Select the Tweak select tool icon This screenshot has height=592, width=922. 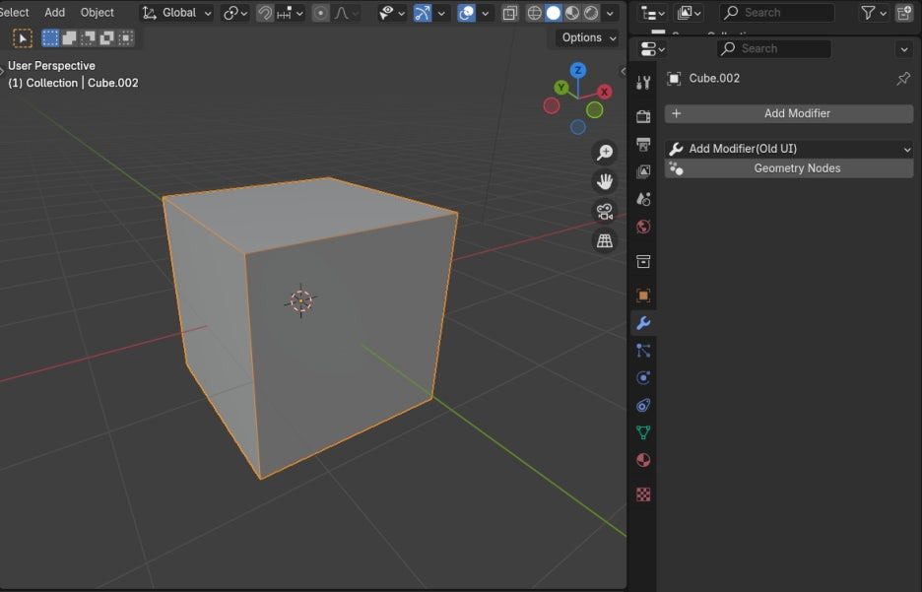[x=23, y=38]
